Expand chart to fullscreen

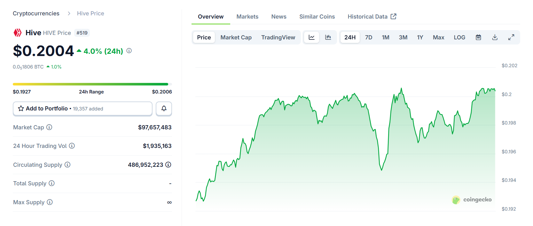(x=511, y=37)
